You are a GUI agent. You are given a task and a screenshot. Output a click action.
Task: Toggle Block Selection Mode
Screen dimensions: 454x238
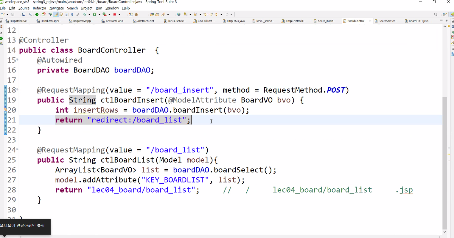tap(67, 14)
